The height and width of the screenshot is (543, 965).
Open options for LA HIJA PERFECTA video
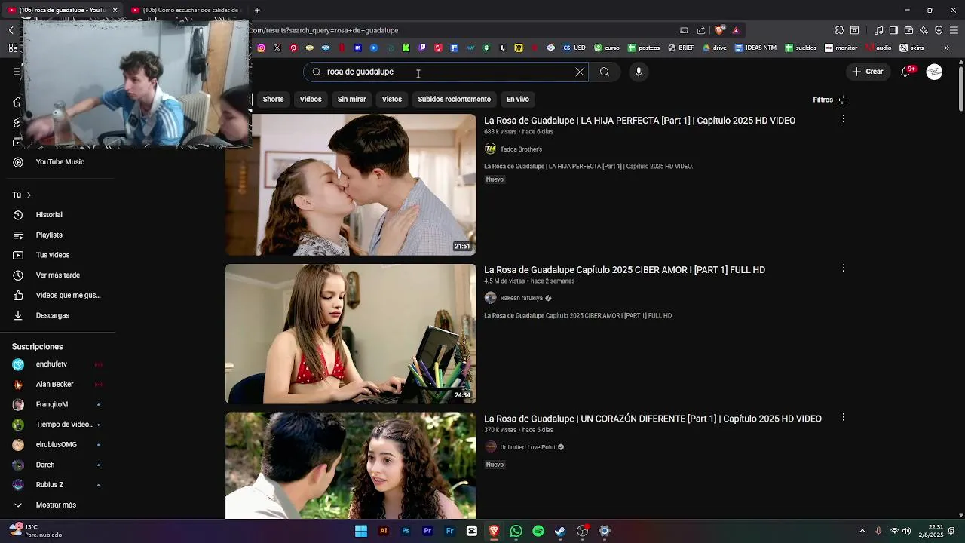pos(843,119)
